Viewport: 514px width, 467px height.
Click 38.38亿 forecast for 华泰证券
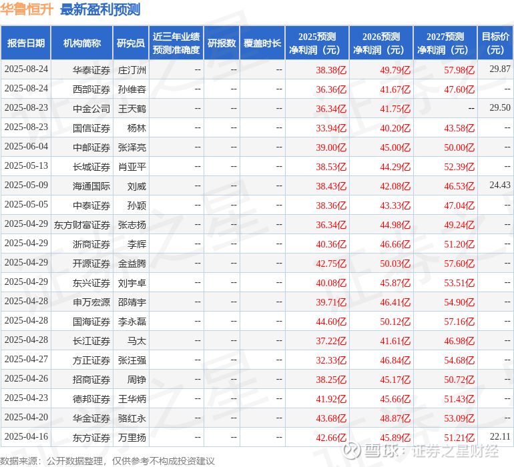(330, 70)
